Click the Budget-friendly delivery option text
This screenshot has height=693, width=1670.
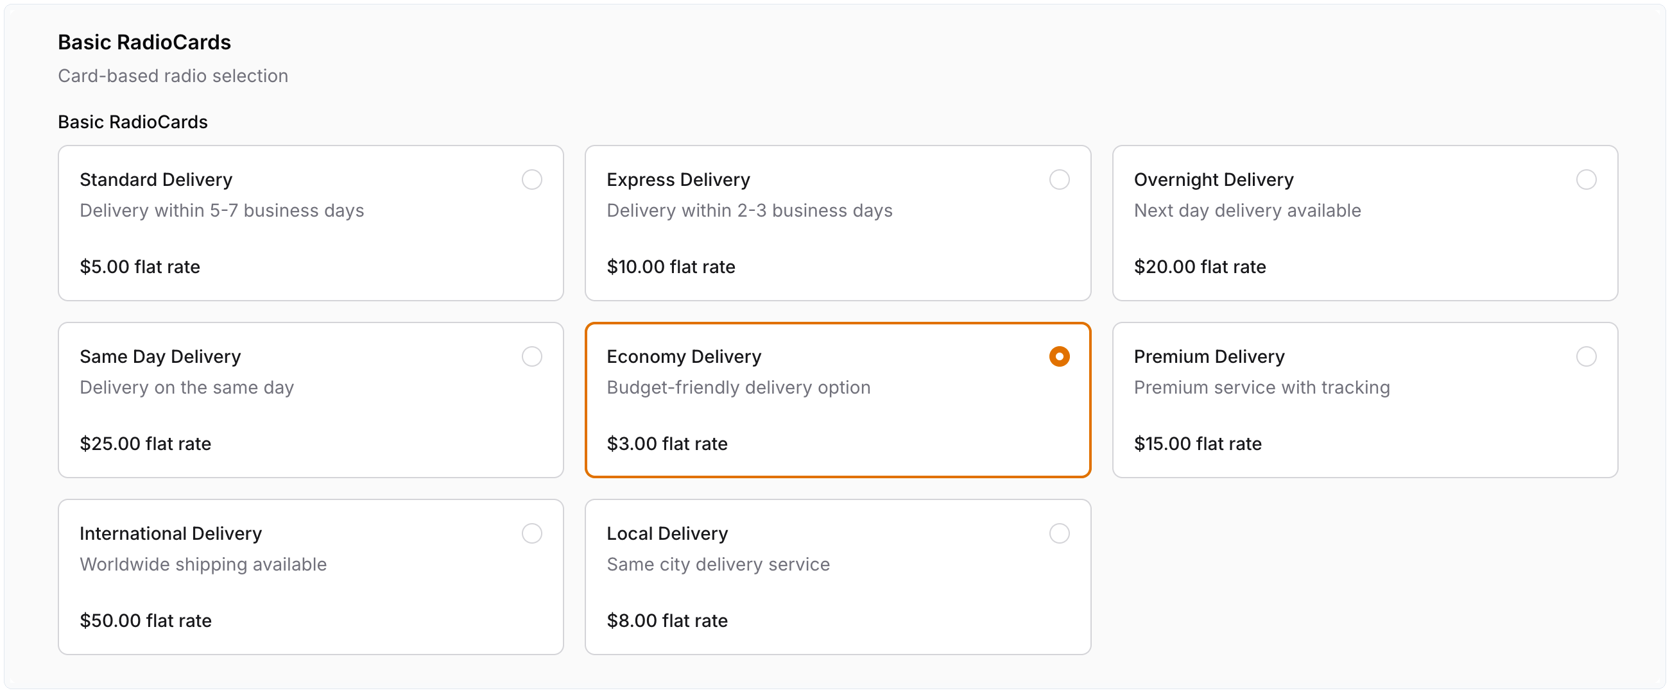pos(737,387)
